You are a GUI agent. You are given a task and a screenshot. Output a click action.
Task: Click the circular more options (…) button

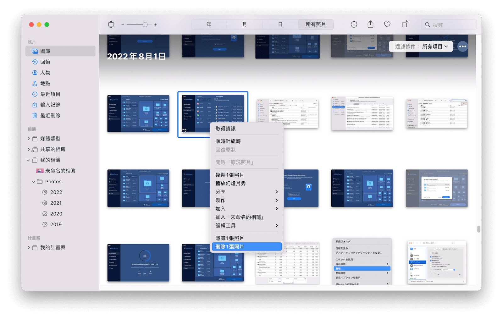pyautogui.click(x=463, y=46)
